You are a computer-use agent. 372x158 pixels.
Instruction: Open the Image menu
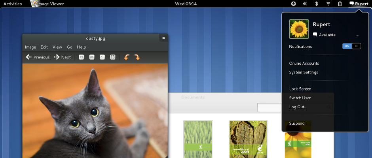30,47
